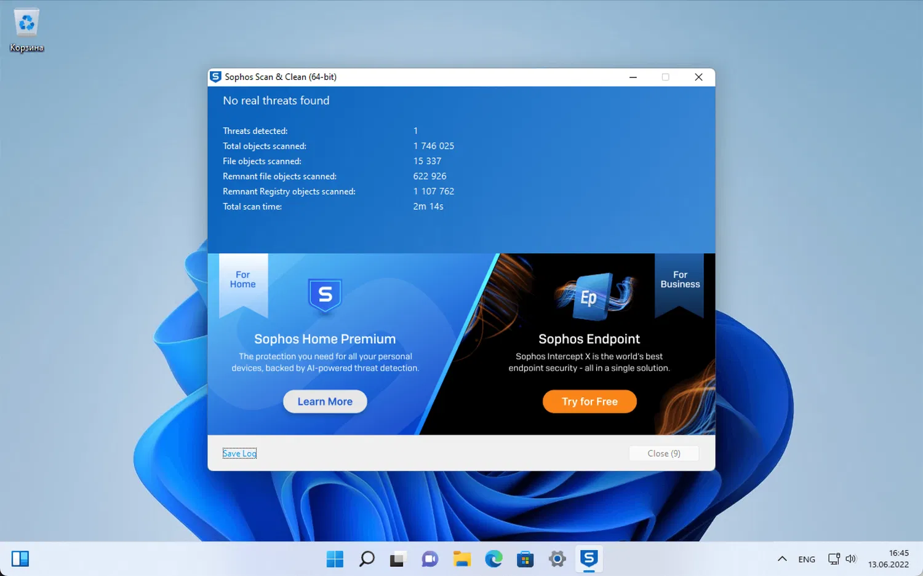
Task: Click the Threats detected label
Action: (255, 131)
